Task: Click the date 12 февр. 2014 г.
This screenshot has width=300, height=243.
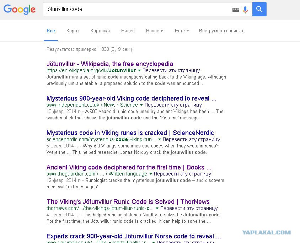Action: pyautogui.click(x=64, y=180)
